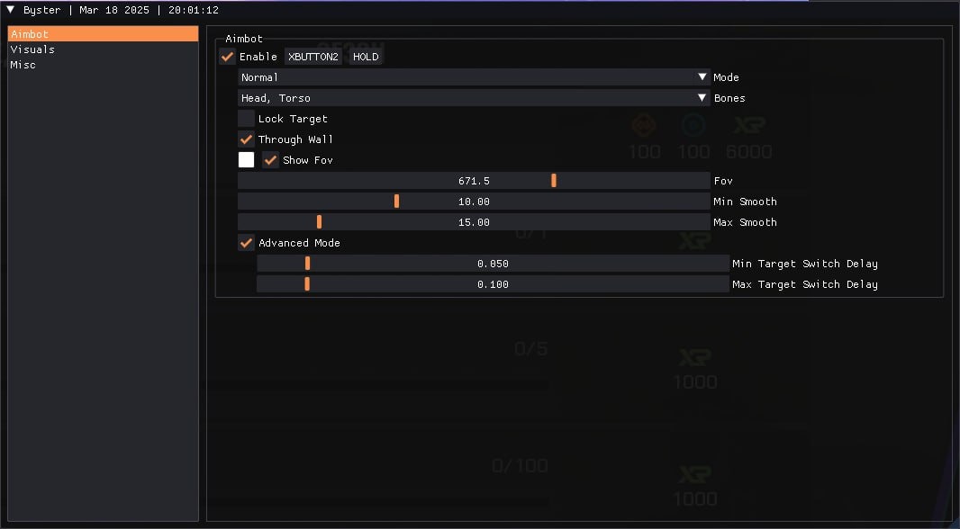Viewport: 960px width, 529px height.
Task: Select the Aimbot tab in the sidebar
Action: (103, 34)
